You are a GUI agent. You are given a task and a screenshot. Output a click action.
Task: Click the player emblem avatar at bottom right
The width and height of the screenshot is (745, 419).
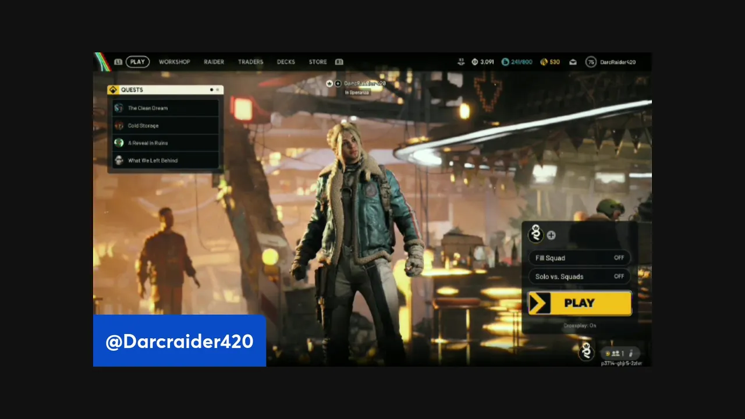587,351
